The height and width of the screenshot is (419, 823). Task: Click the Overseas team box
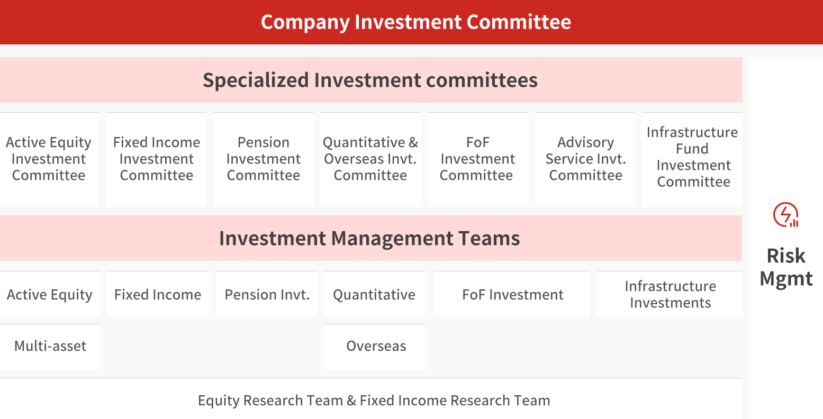[x=376, y=347]
